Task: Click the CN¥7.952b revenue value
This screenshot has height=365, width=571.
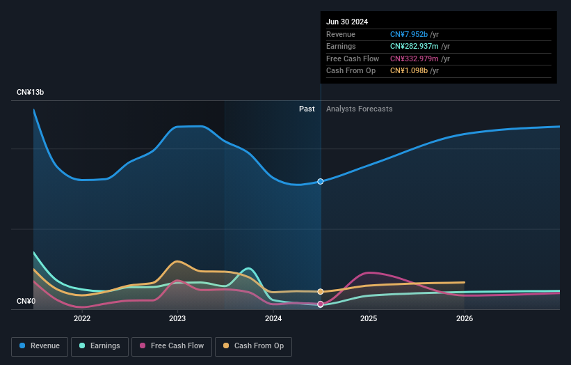Action: 409,34
